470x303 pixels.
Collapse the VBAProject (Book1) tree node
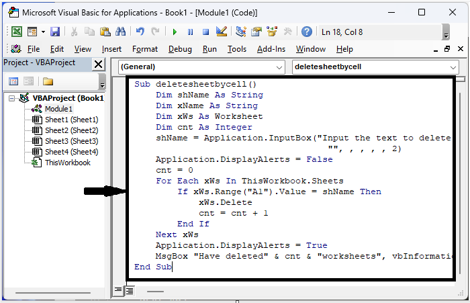11,98
